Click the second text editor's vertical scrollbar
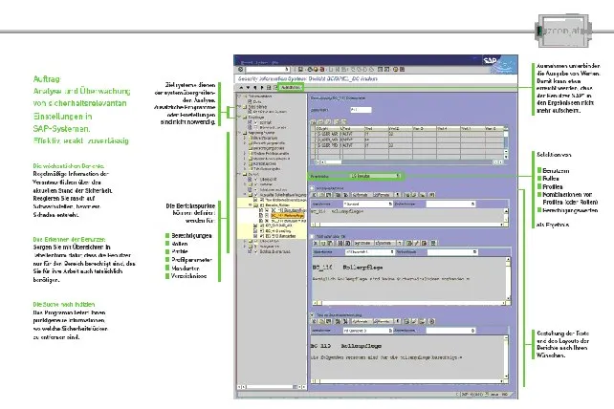The height and width of the screenshot is (409, 614). pyautogui.click(x=508, y=279)
